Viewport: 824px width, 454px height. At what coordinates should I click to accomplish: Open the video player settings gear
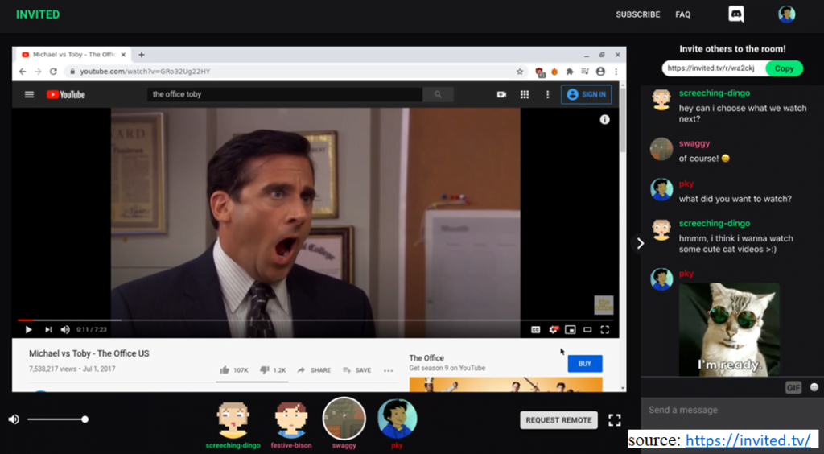point(554,329)
